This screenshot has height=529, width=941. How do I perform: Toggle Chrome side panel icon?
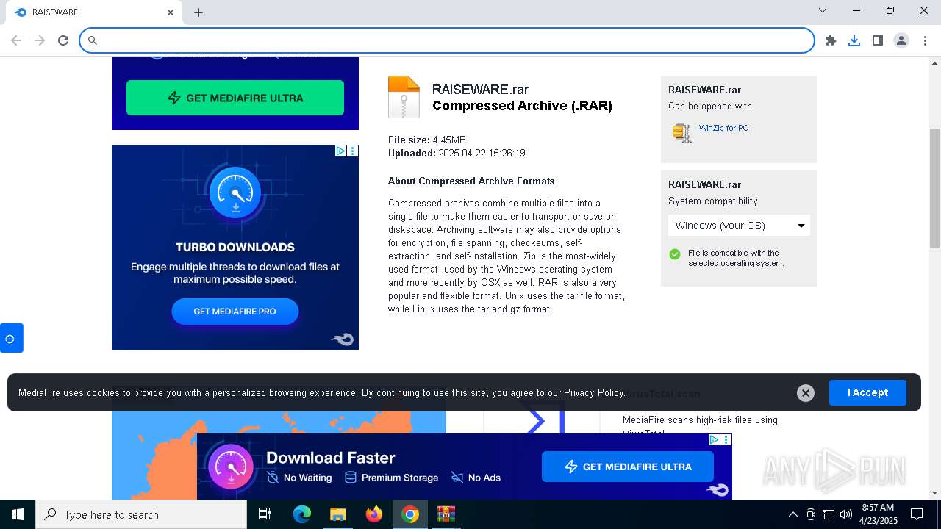click(x=878, y=40)
